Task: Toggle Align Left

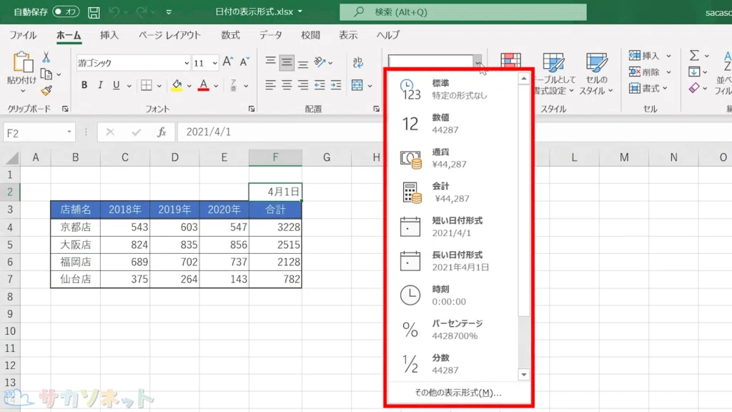Action: 270,85
